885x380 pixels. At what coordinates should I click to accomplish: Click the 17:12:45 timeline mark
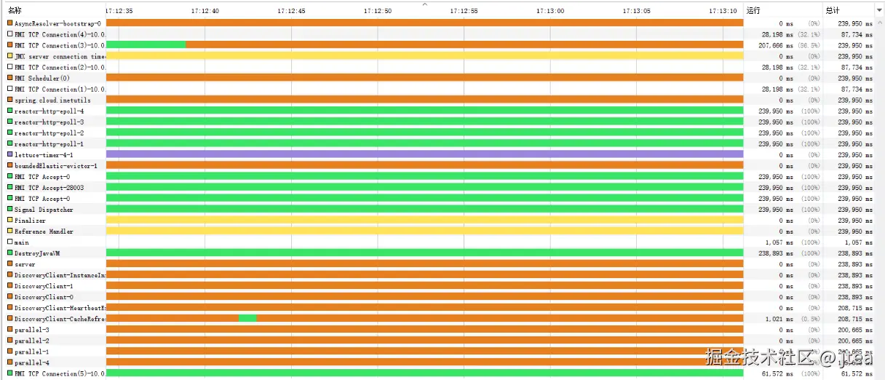[x=291, y=11]
